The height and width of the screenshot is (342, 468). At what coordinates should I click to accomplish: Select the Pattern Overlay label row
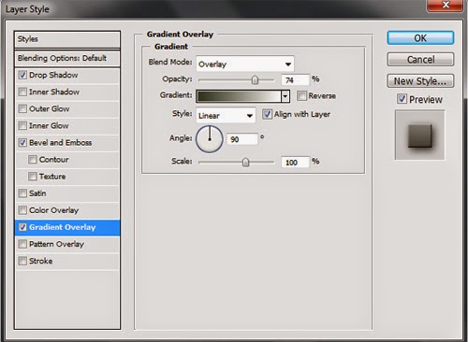(x=67, y=244)
